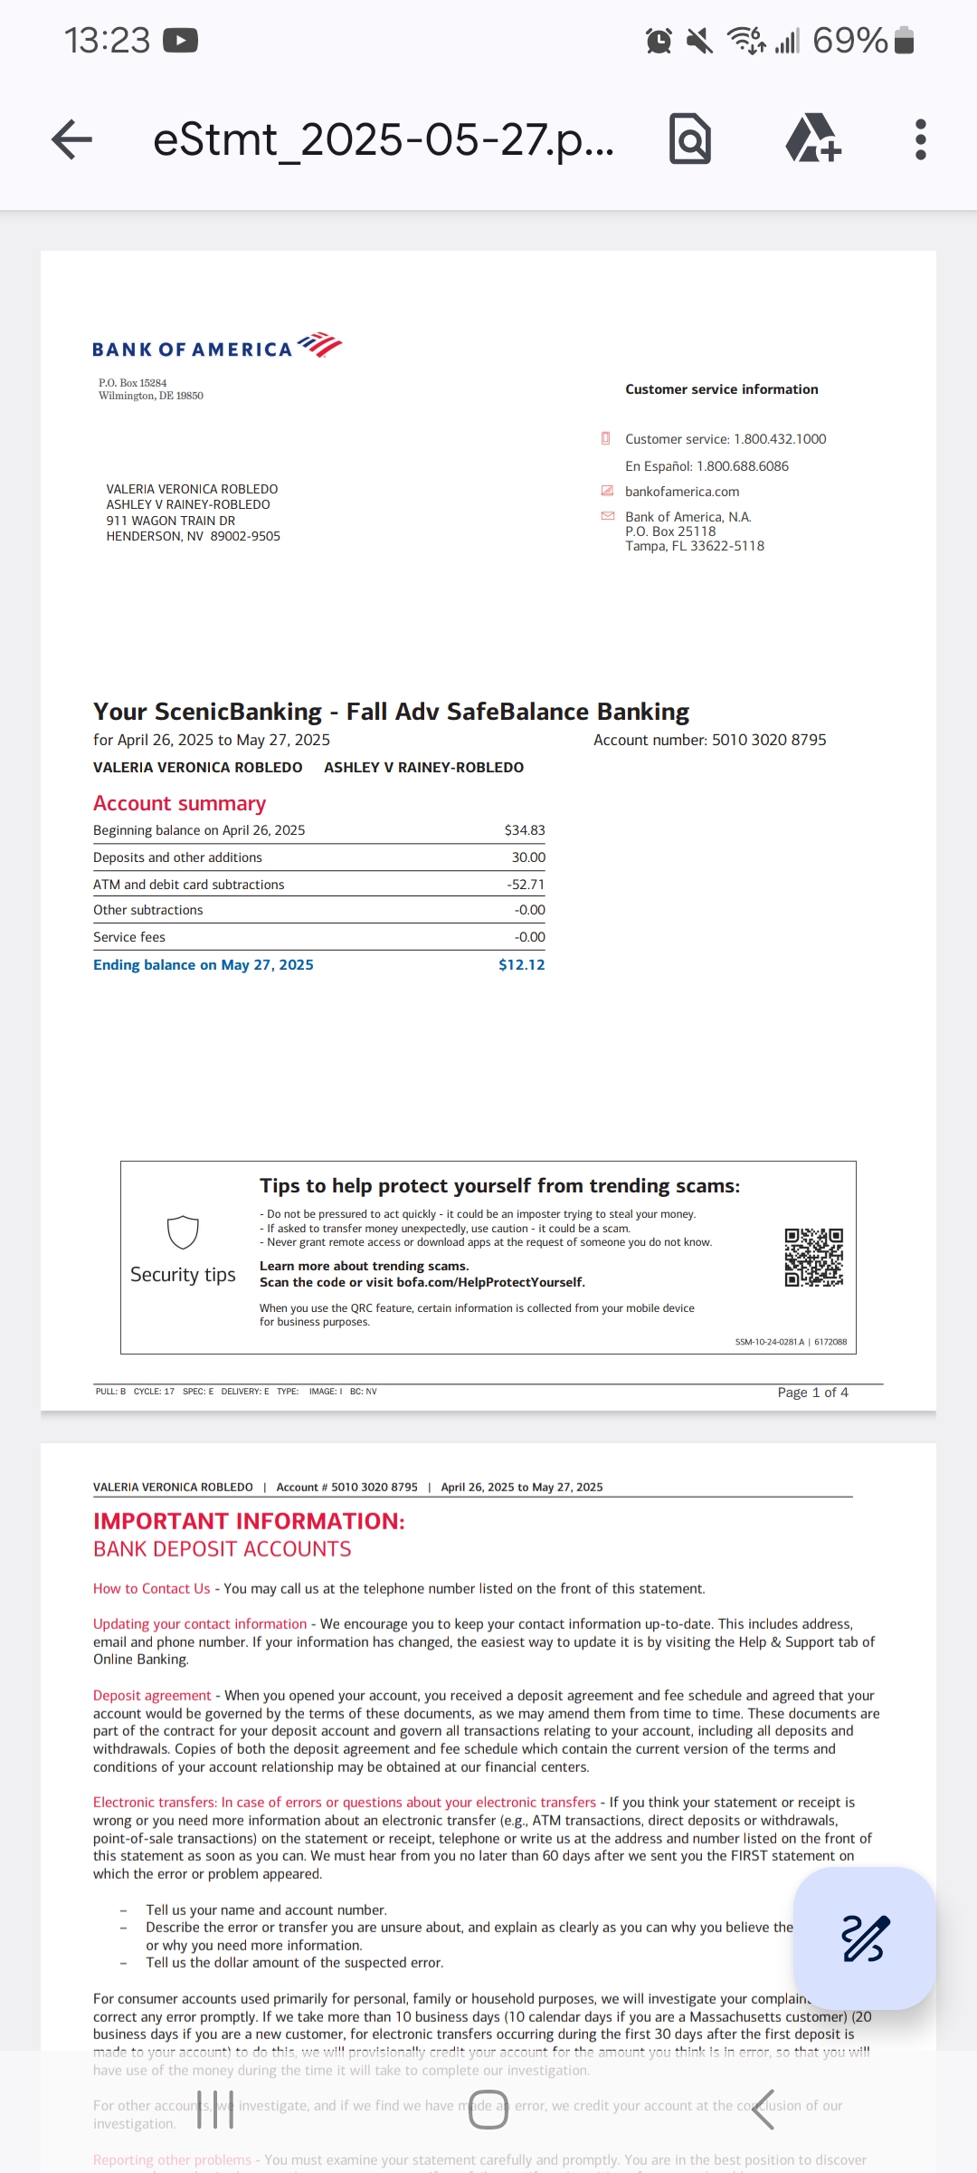Tap the bankofamerica.com website text
This screenshot has height=2173, width=977.
(682, 492)
